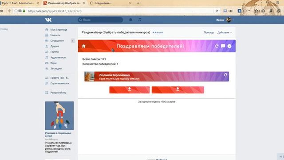This screenshot has height=160, width=284.
Task: Click the Назад link at left
Action: coord(4,29)
